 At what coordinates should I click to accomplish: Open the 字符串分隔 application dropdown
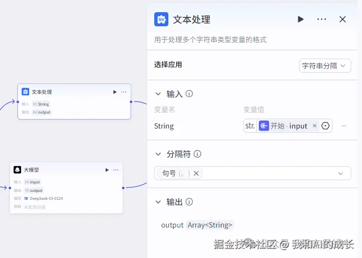325,66
